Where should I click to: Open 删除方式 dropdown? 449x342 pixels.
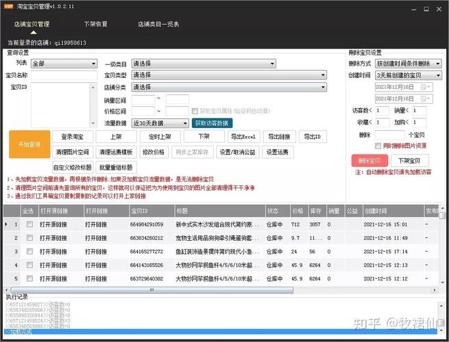[x=409, y=64]
